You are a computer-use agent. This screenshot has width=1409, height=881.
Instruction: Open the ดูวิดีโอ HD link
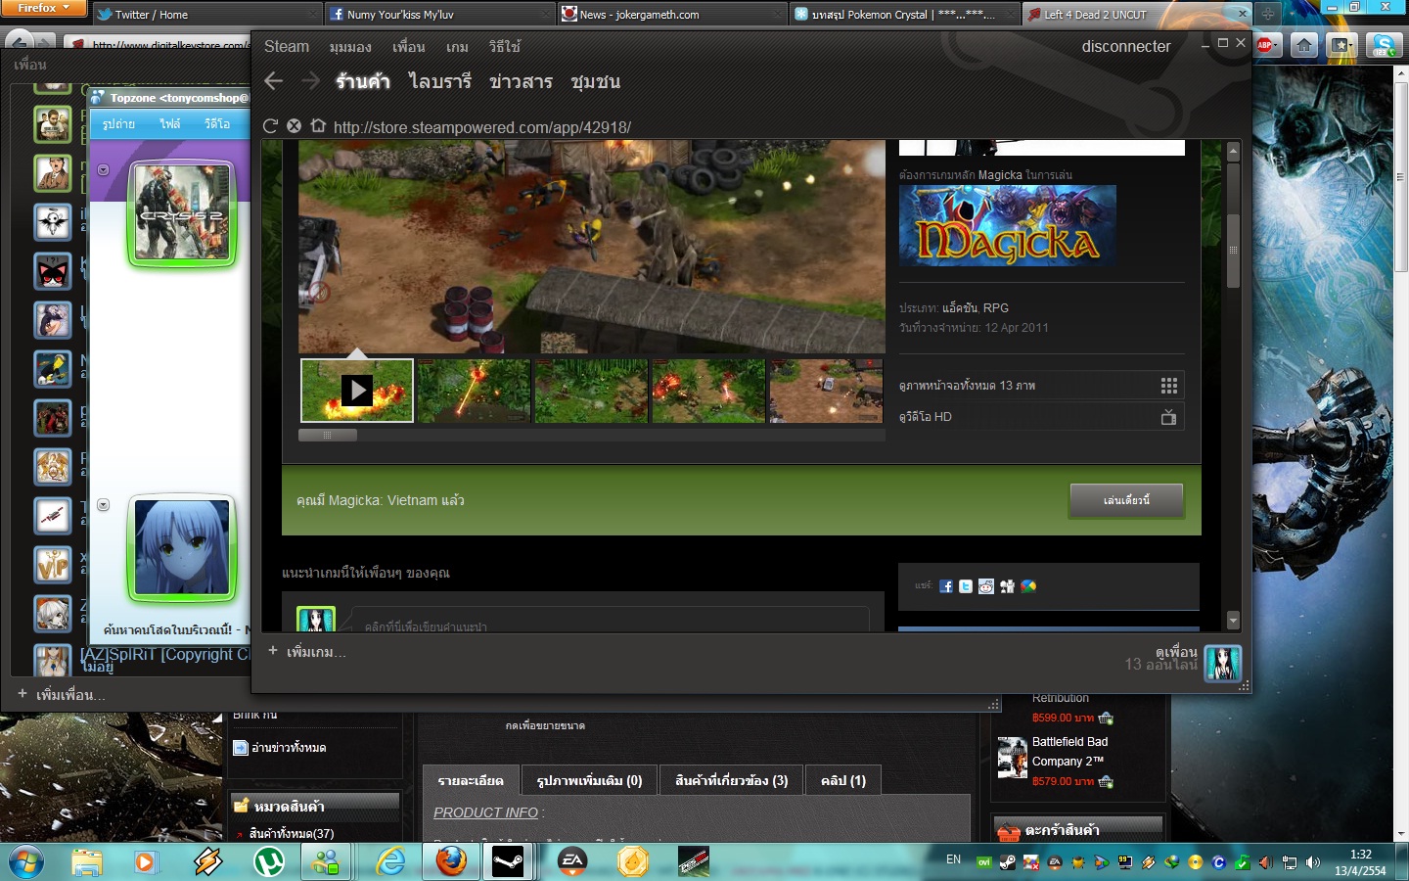[926, 417]
